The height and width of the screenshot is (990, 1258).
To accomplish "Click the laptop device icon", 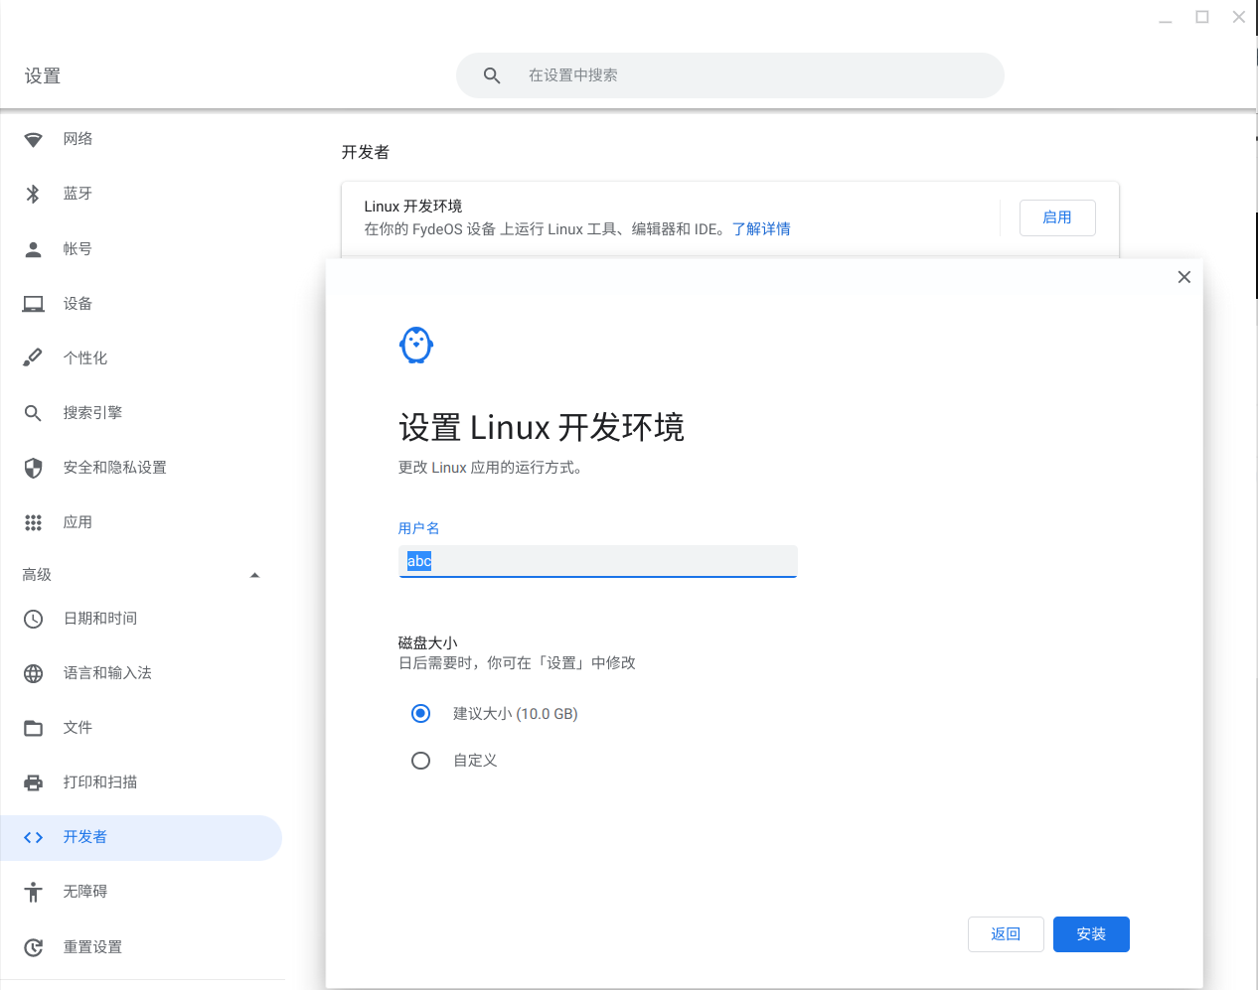I will point(33,304).
